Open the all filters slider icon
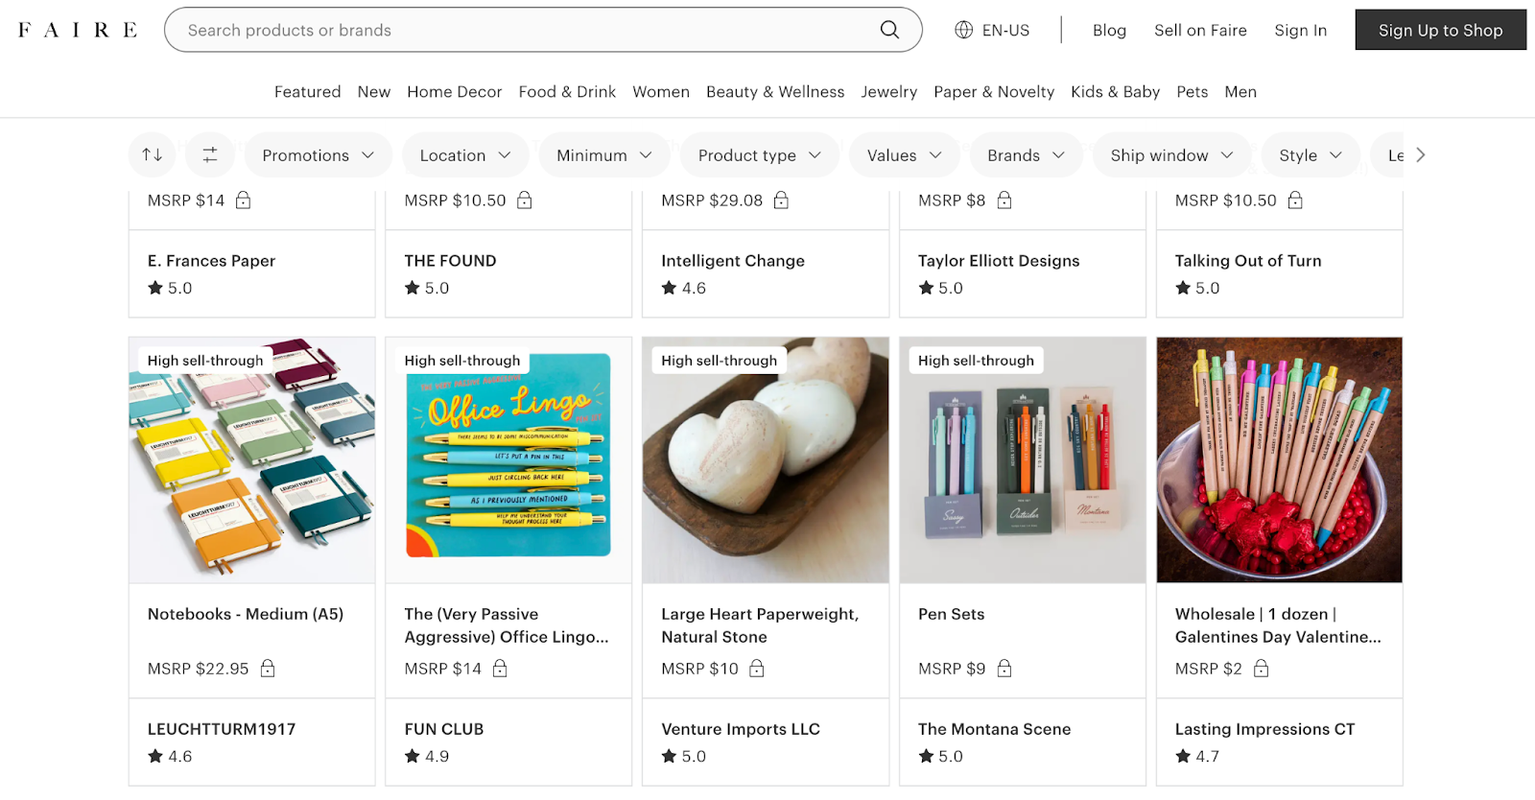 click(210, 154)
